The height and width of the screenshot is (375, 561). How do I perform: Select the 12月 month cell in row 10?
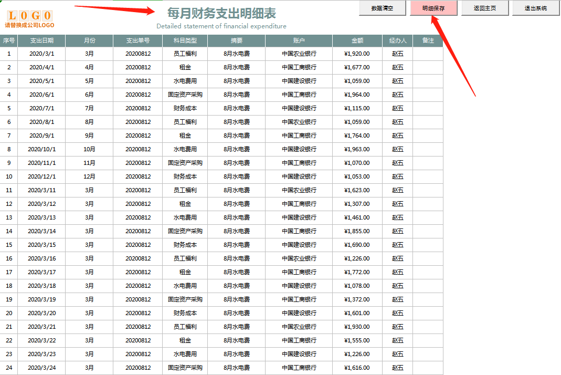(x=89, y=176)
